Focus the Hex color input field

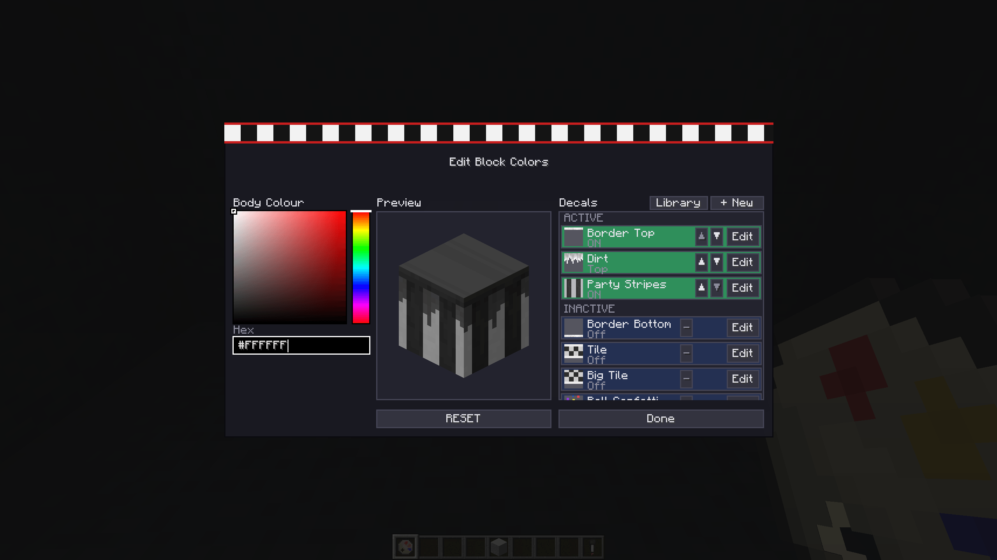pyautogui.click(x=301, y=345)
